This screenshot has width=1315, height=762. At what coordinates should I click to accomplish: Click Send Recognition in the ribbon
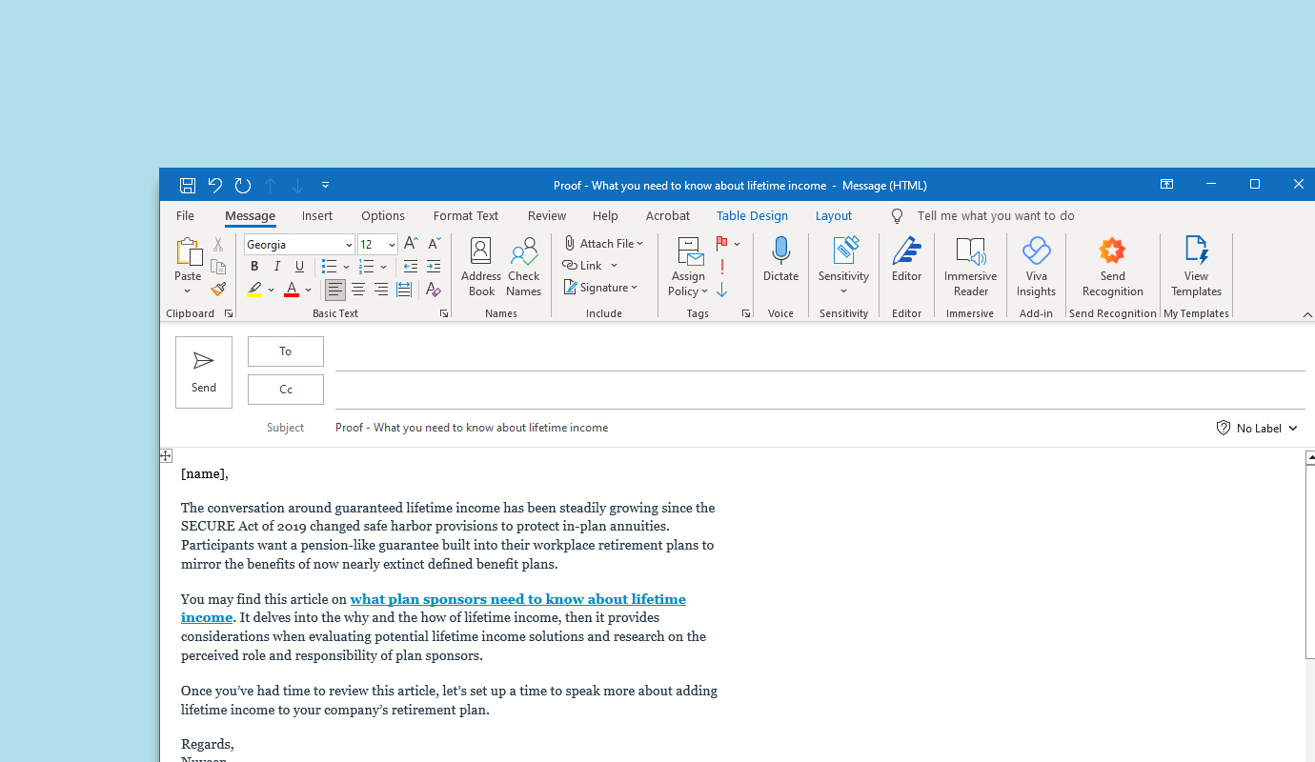1112,266
